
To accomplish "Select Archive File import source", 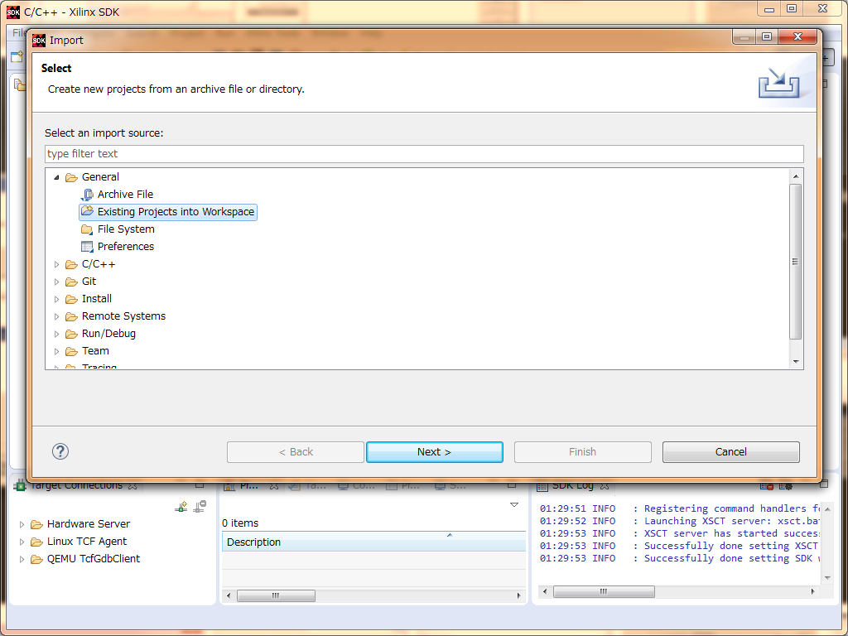I will [125, 194].
